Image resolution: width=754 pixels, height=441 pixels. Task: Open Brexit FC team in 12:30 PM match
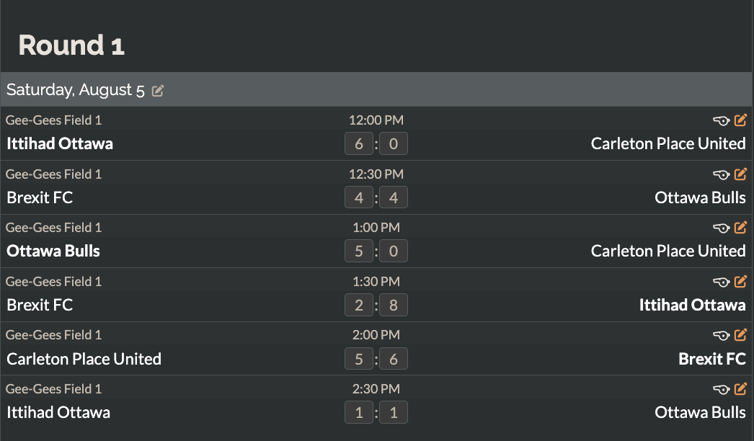point(40,197)
